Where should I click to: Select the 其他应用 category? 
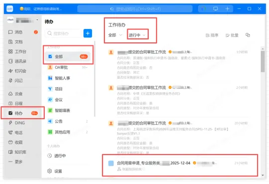(x=68, y=132)
